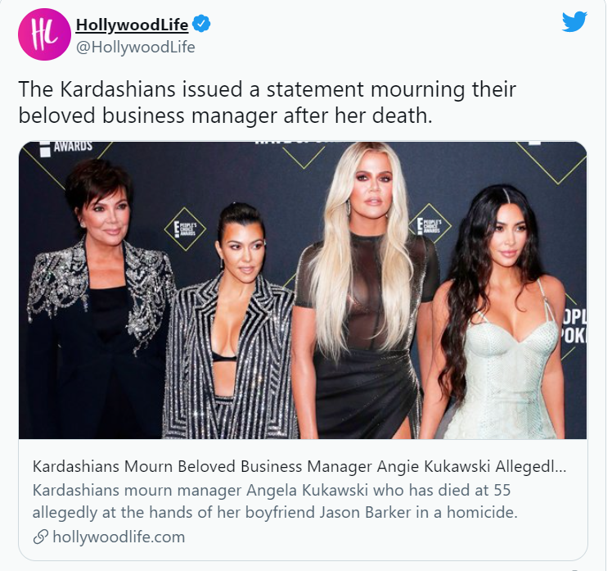The width and height of the screenshot is (612, 571).
Task: Click the second line 'beloved business manager after her death'
Action: pos(225,116)
